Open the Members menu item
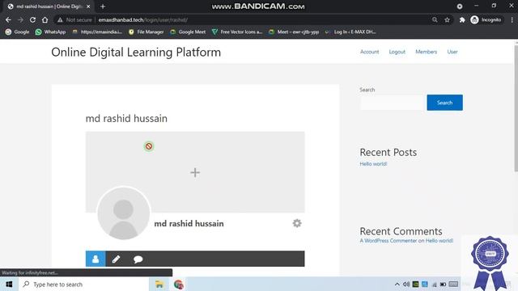 tap(427, 52)
